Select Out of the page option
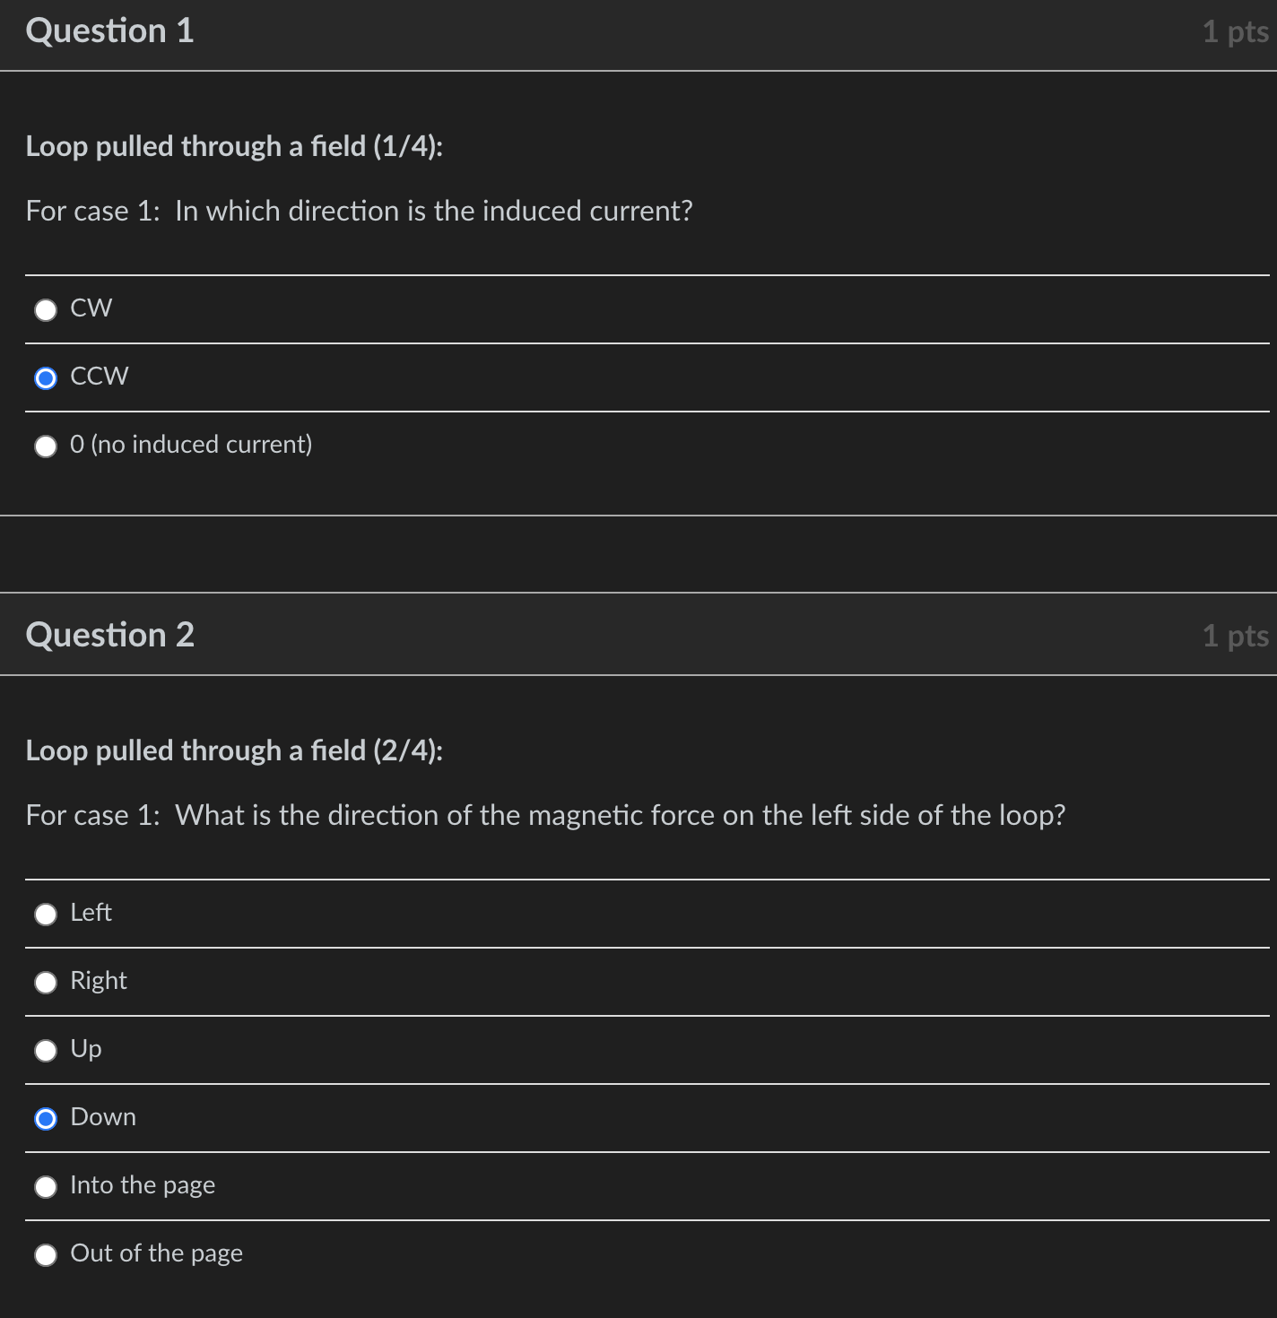Viewport: 1277px width, 1318px height. pos(46,1254)
